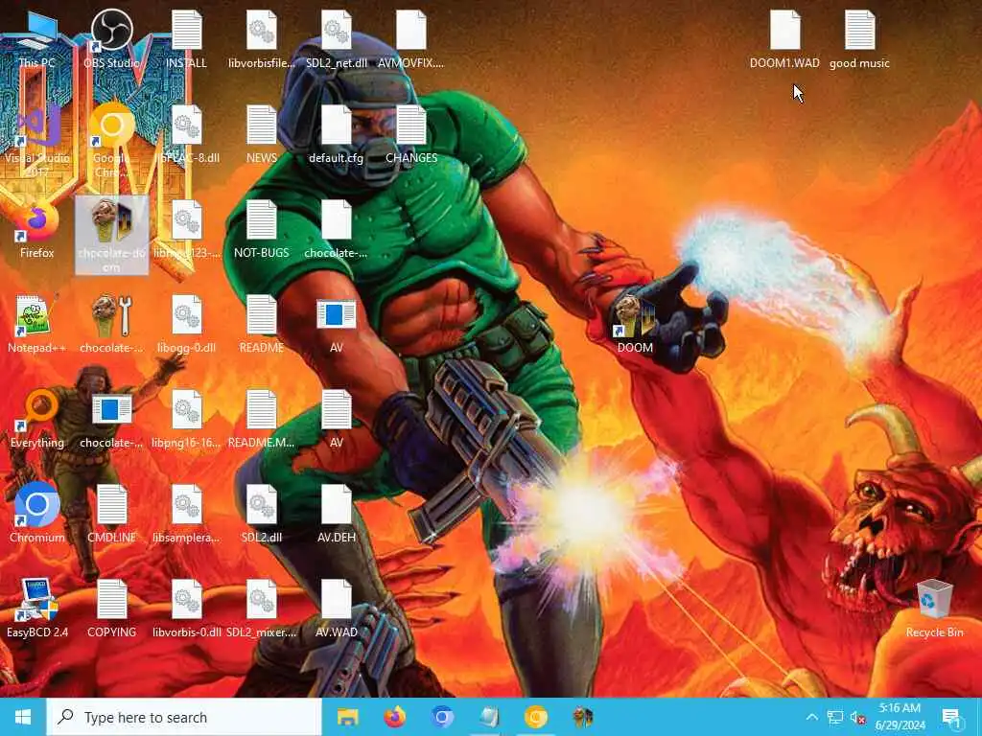Open Chromium from the taskbar
This screenshot has height=736, width=982.
point(441,717)
